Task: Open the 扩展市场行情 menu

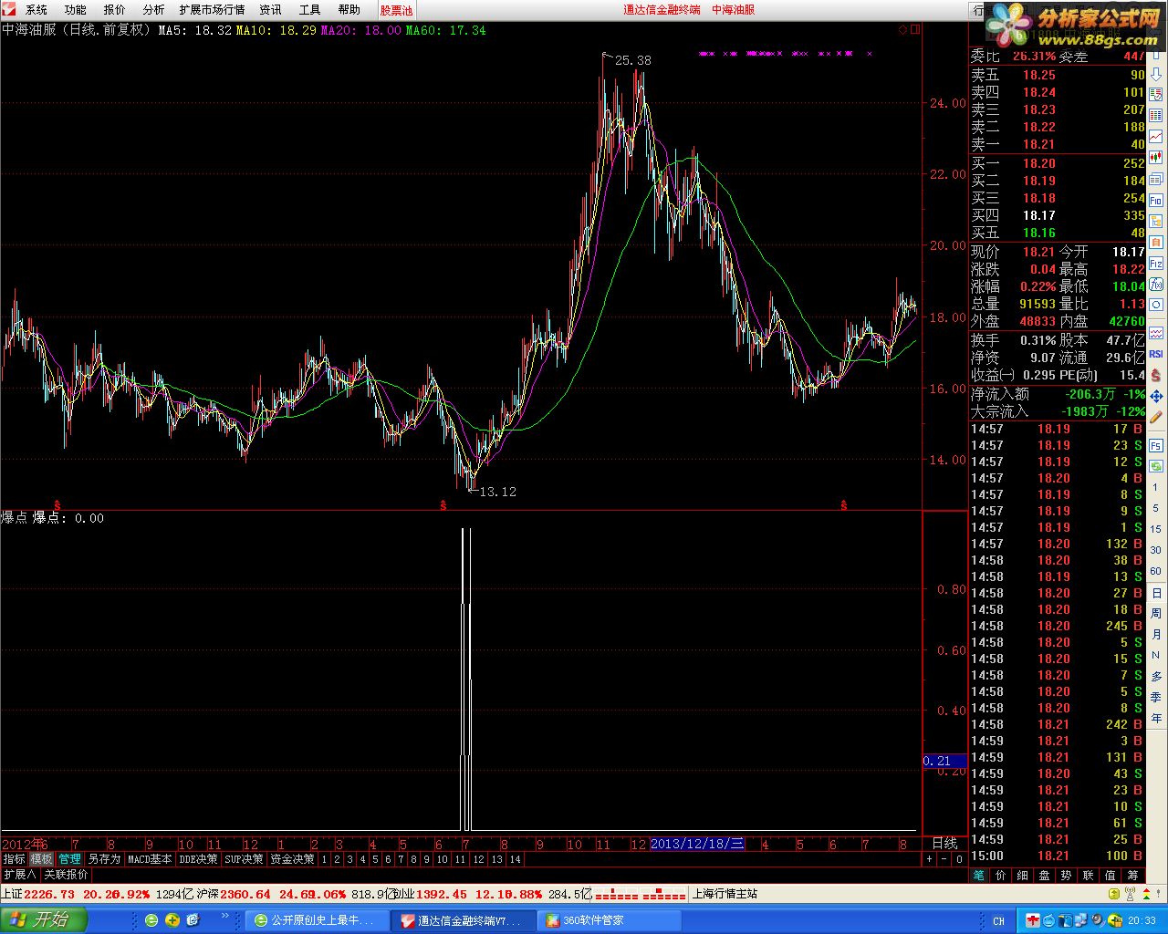Action: (212, 10)
